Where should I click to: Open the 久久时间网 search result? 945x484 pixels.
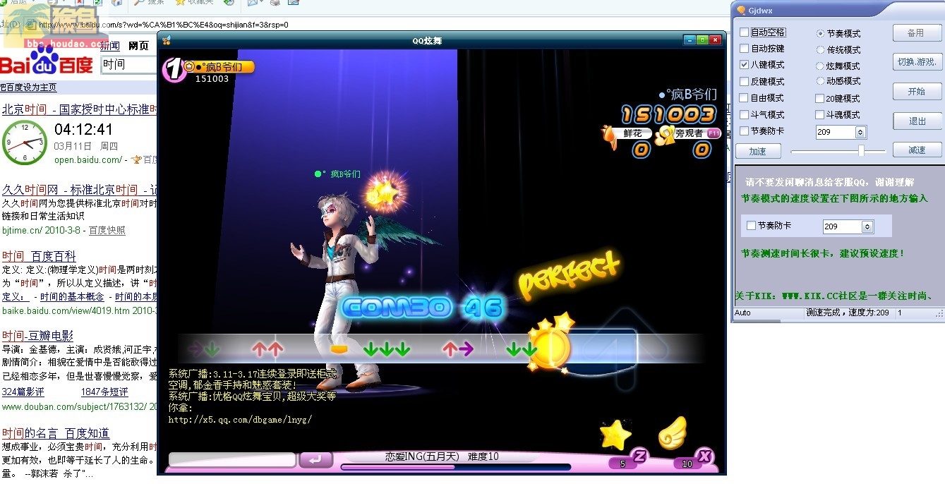79,190
